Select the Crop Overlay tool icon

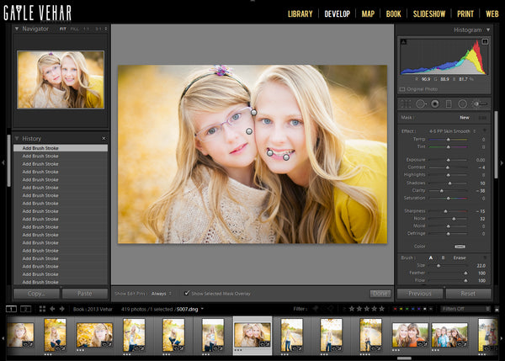tap(407, 104)
